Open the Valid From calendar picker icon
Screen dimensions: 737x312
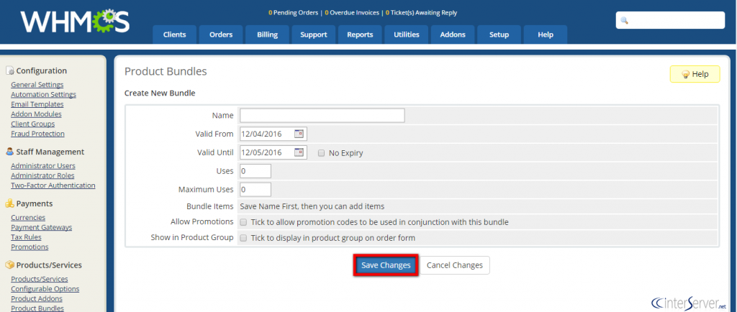click(x=299, y=134)
